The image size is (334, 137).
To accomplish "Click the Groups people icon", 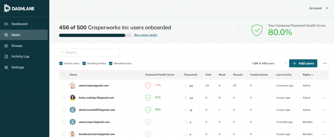I will click(6, 45).
